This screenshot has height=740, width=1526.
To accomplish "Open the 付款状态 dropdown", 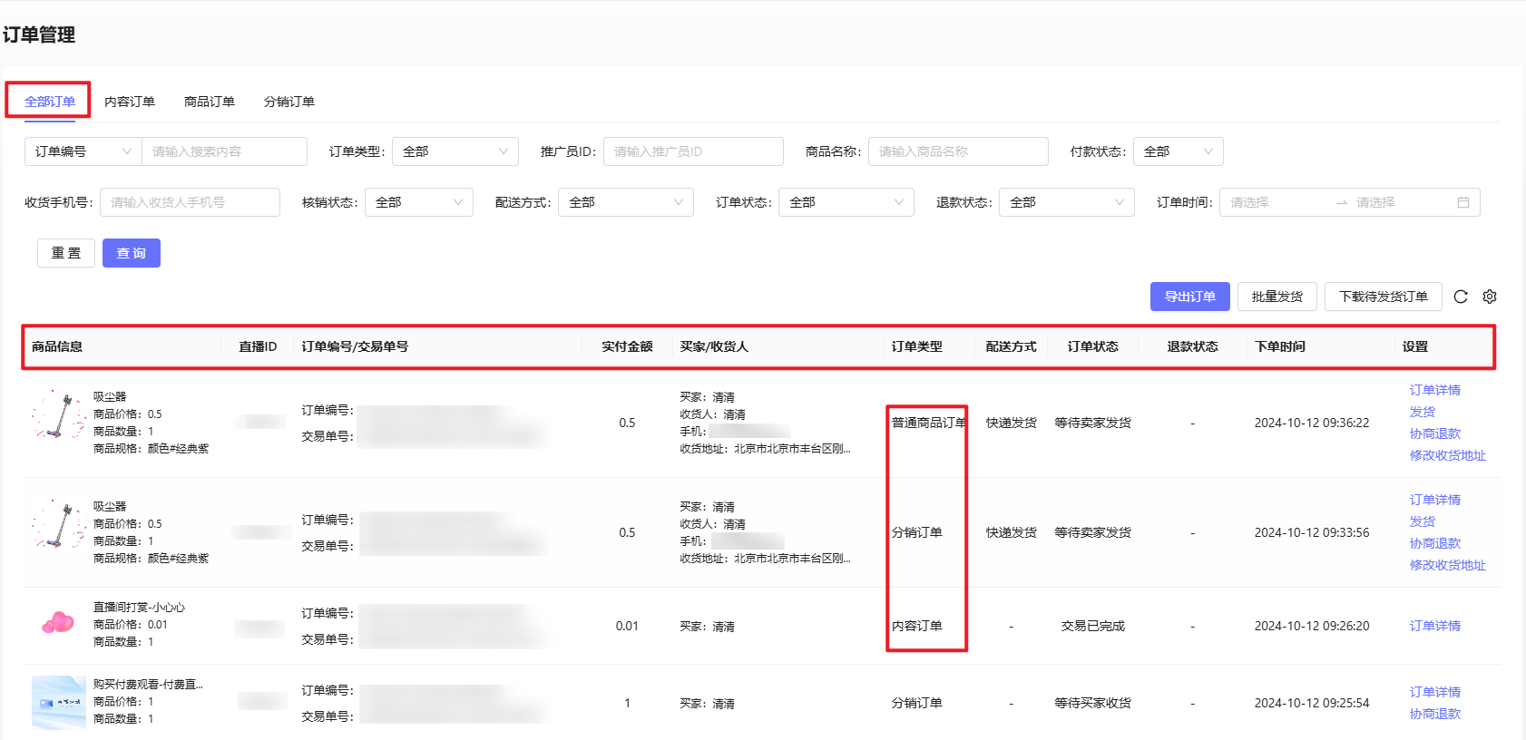I will (1178, 151).
